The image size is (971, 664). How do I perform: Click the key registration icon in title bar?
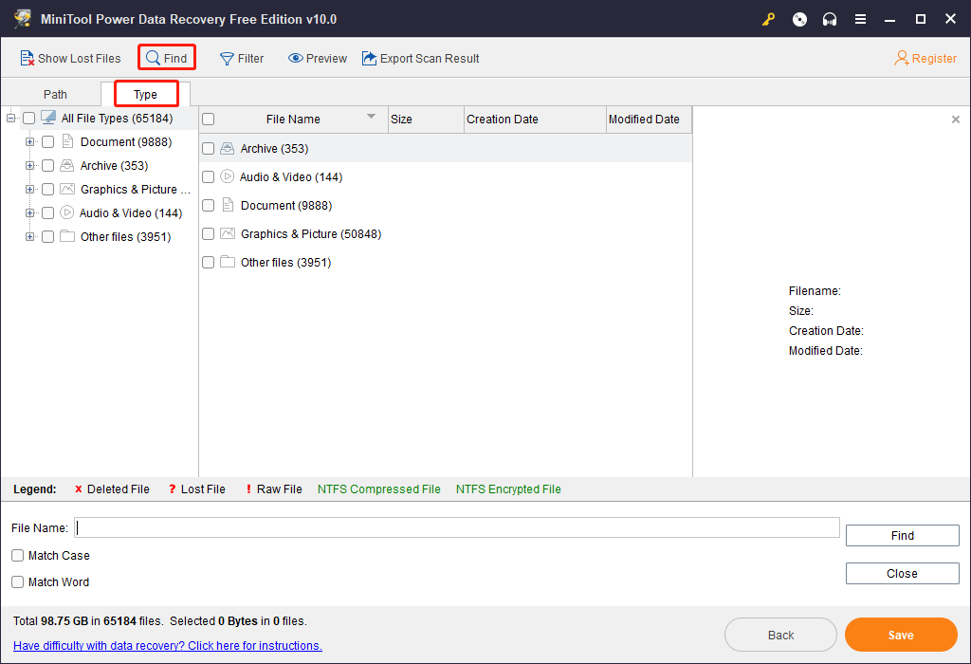(768, 19)
